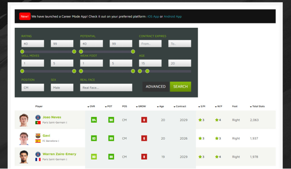Click the Rating slider maximum handle

tap(74, 52)
